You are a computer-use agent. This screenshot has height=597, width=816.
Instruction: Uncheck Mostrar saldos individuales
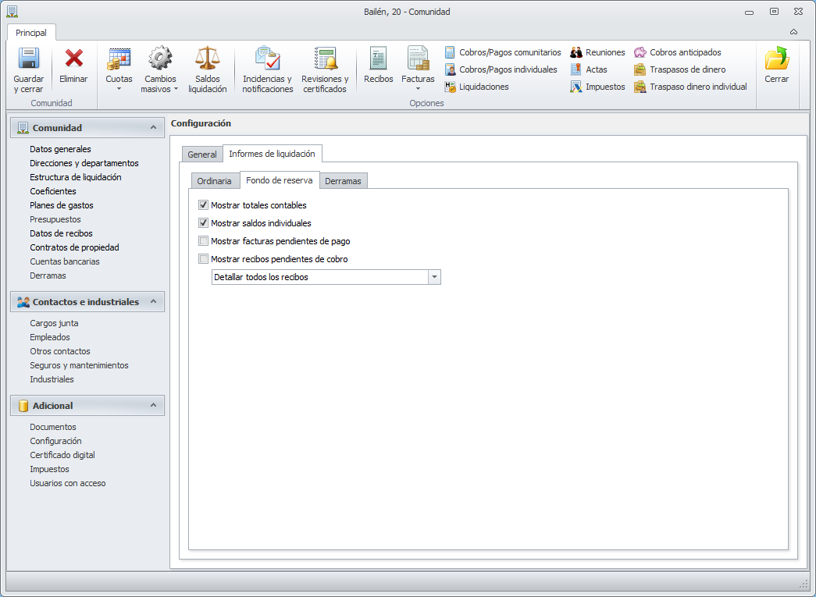[x=204, y=223]
